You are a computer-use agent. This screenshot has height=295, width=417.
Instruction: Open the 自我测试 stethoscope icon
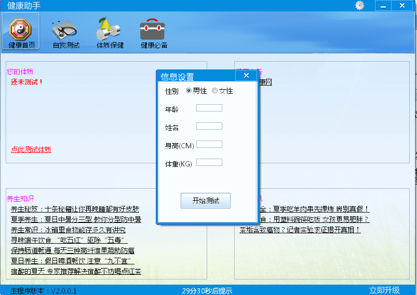(x=65, y=31)
